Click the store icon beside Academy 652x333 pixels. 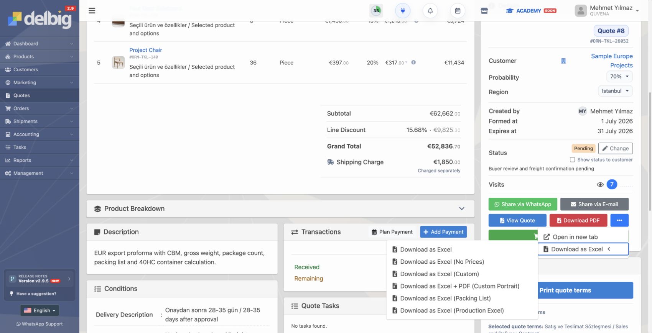pos(484,11)
